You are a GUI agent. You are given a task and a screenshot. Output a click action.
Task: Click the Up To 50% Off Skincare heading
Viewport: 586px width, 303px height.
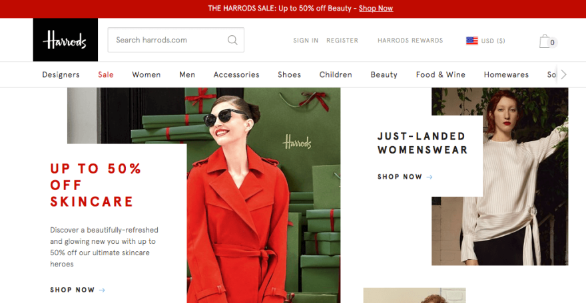click(x=96, y=185)
